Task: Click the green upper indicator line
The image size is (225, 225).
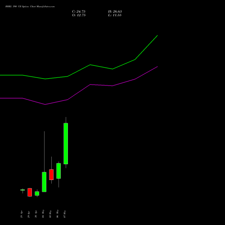Action: 90,65
